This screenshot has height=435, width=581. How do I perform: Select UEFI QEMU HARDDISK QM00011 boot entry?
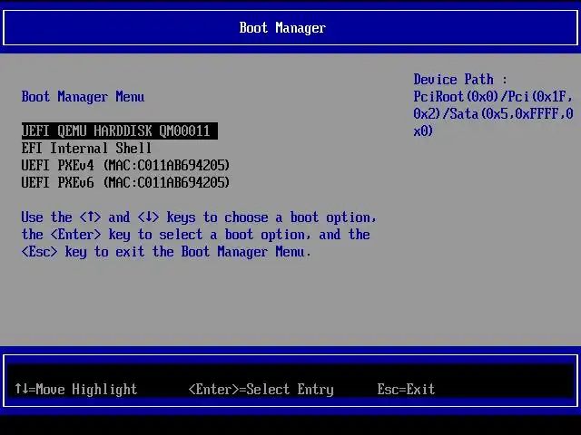pos(119,130)
